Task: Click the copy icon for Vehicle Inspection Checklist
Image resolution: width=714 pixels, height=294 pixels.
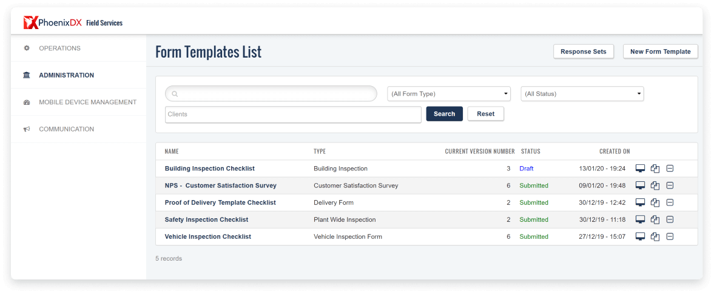Action: pyautogui.click(x=655, y=236)
